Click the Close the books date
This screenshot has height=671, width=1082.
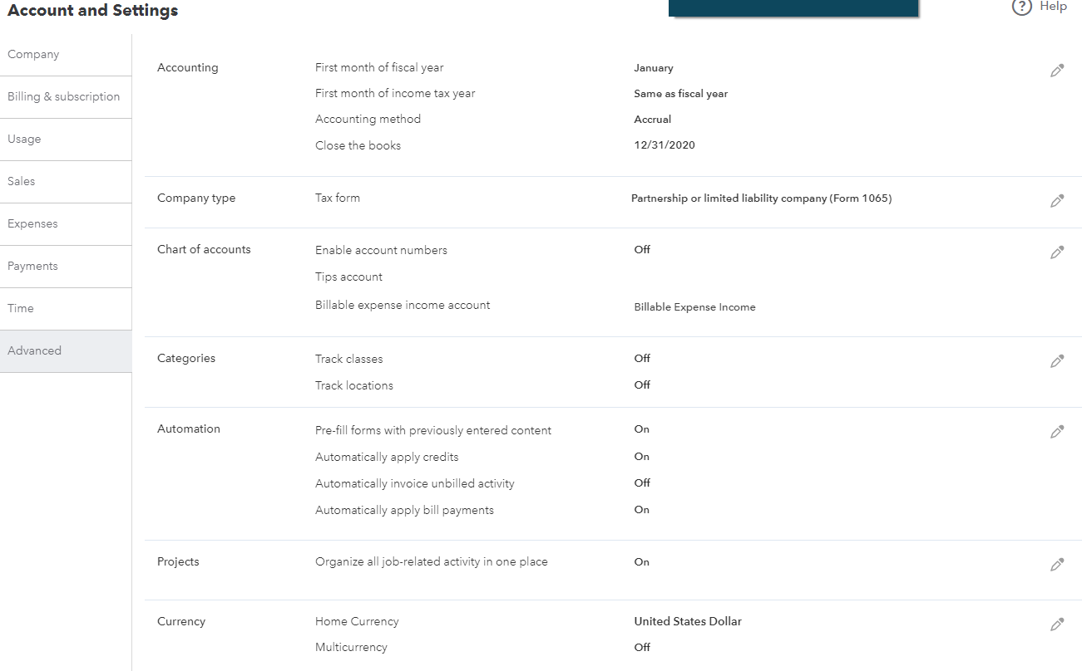[665, 145]
